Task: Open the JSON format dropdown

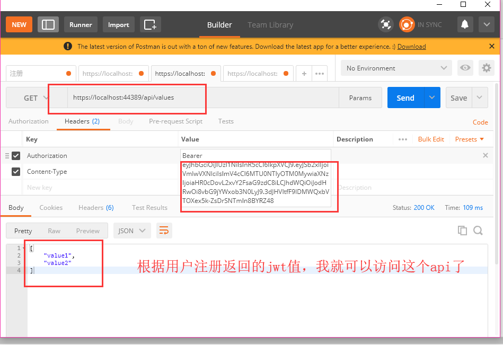Action: (x=132, y=231)
